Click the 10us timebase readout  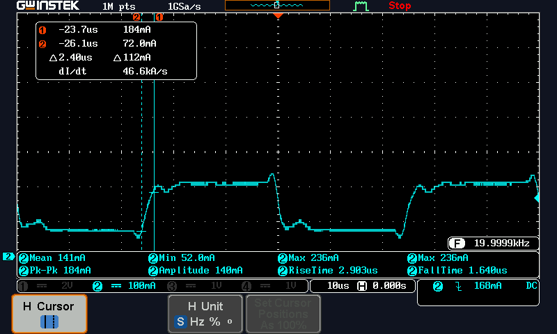tap(362, 286)
